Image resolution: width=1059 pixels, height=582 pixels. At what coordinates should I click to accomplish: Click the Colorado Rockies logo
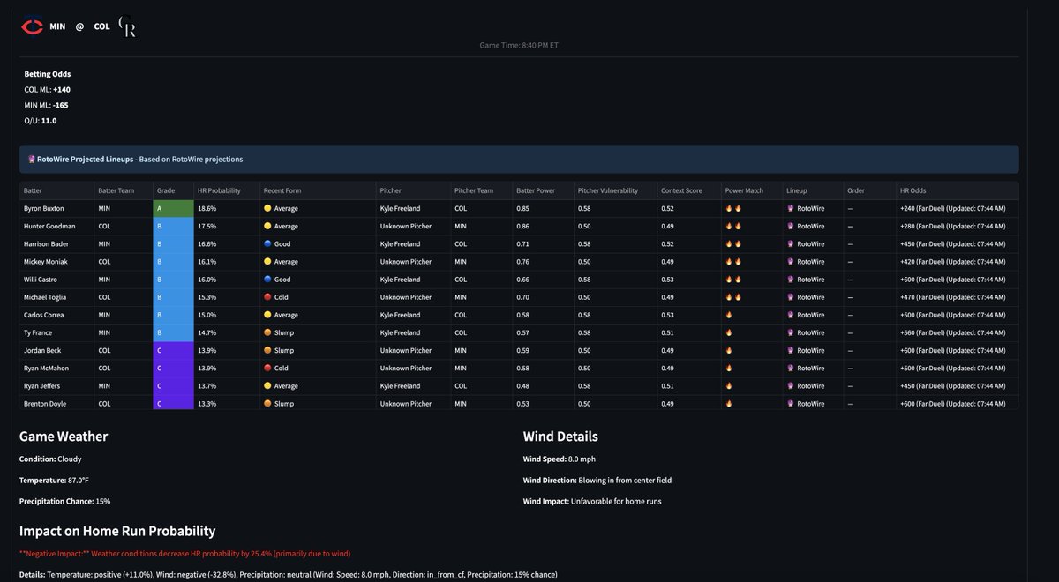tap(127, 27)
